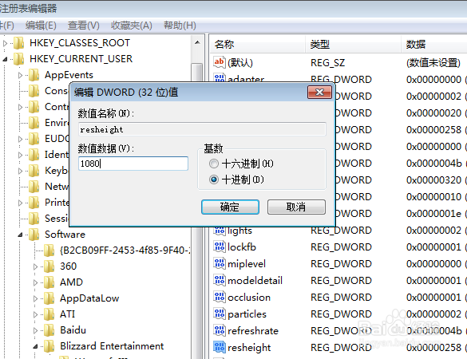This screenshot has height=359, width=467.
Task: Click the AppDataLow folder icon
Action: pyautogui.click(x=49, y=298)
